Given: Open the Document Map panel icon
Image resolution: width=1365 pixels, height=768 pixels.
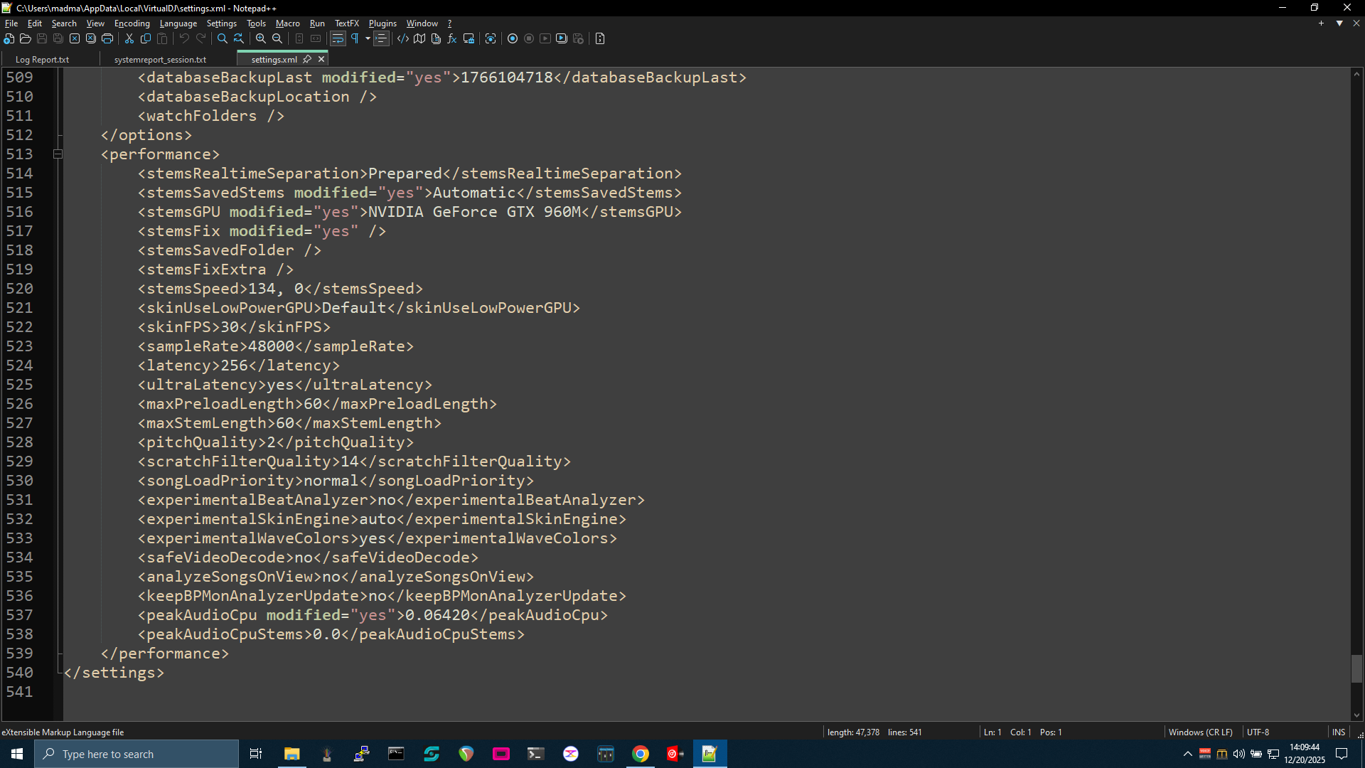Looking at the screenshot, I should [x=419, y=38].
